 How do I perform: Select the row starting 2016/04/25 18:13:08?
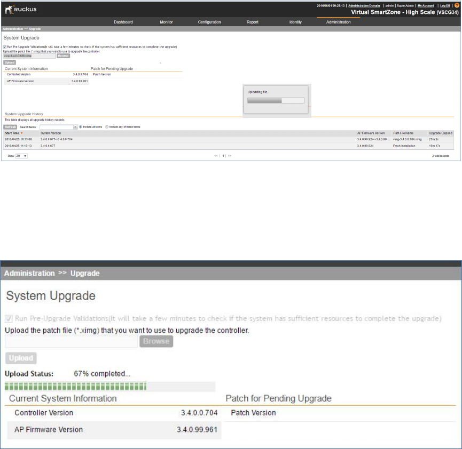(229, 140)
